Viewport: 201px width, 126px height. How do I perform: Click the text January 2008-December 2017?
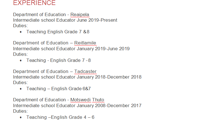click(x=109, y=105)
